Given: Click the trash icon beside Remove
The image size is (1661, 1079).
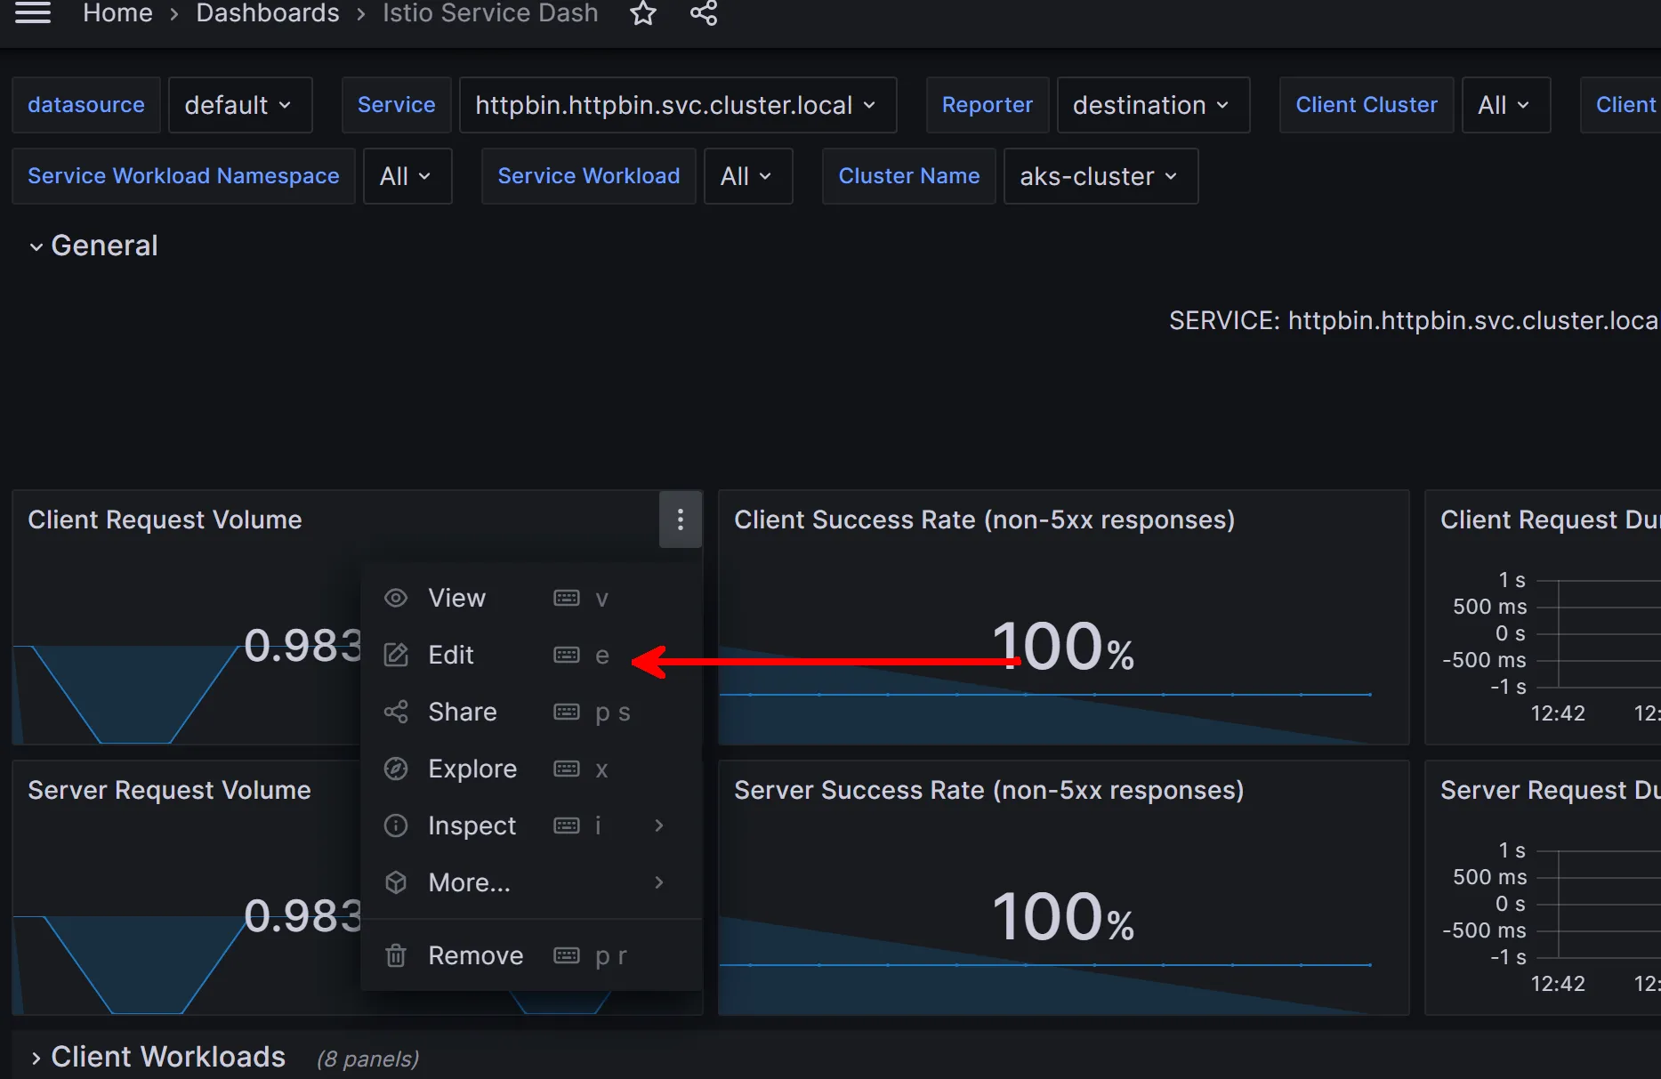Looking at the screenshot, I should tap(396, 956).
